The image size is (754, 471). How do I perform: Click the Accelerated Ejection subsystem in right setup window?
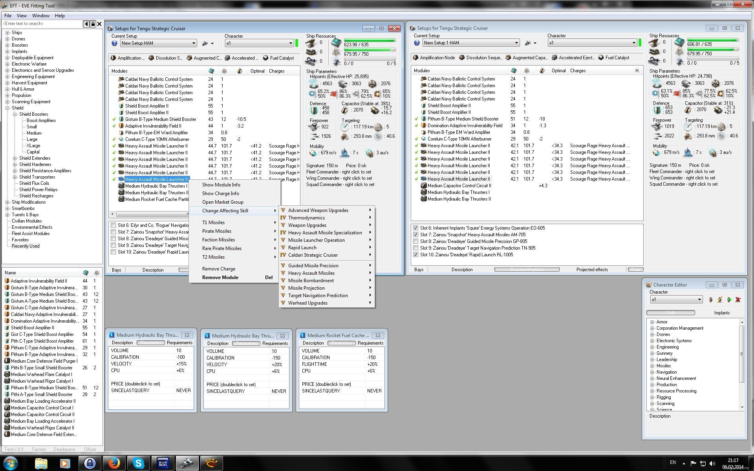(573, 58)
